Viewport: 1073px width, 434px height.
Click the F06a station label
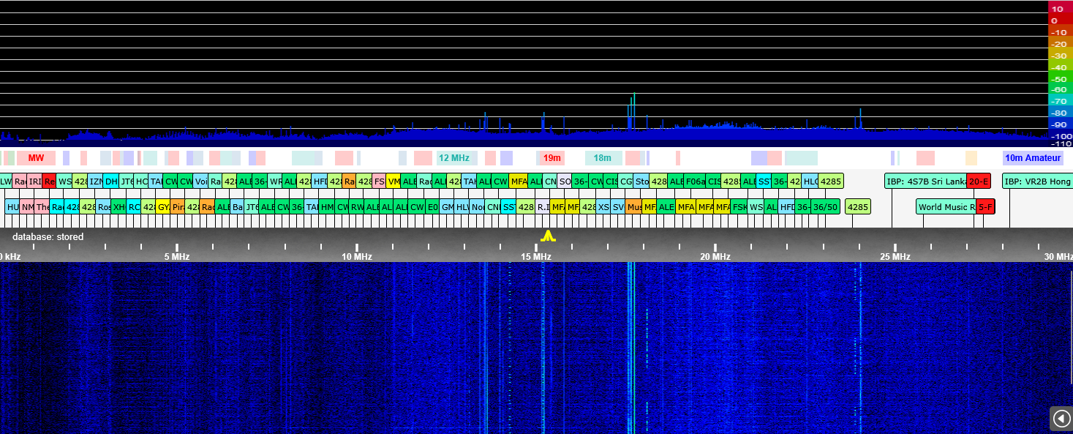(695, 182)
